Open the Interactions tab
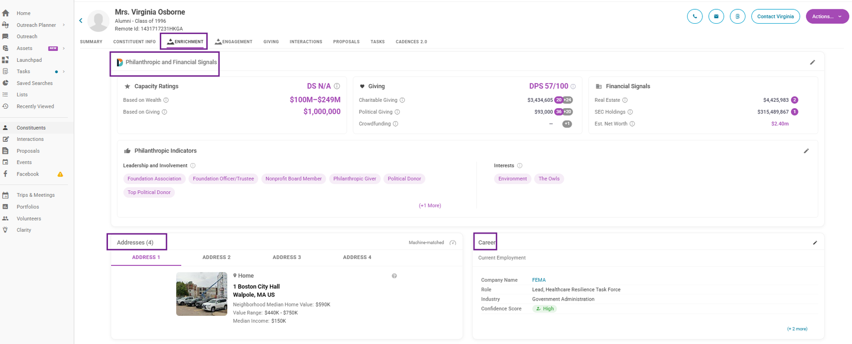This screenshot has width=852, height=344. 306,42
